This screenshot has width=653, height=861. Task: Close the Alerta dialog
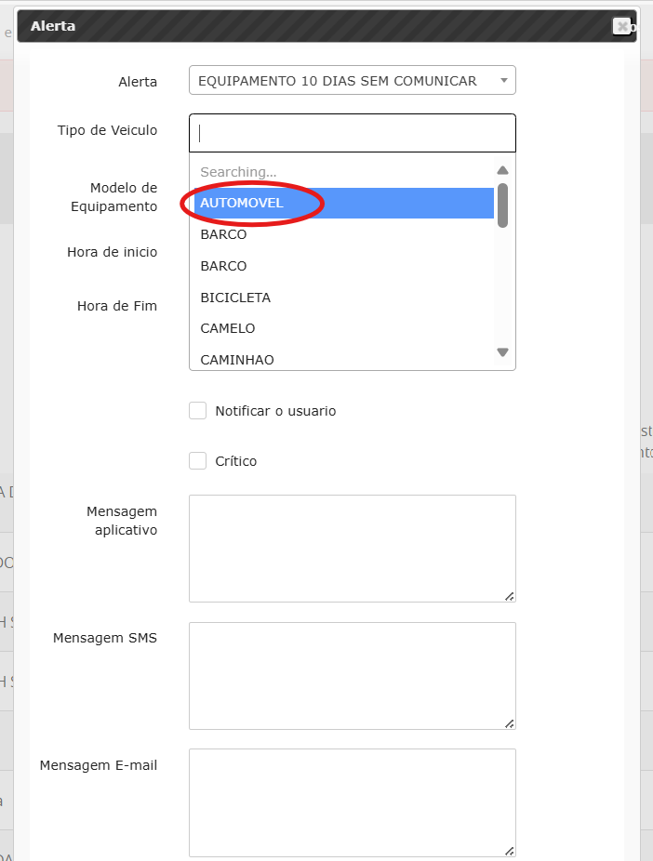coord(621,26)
